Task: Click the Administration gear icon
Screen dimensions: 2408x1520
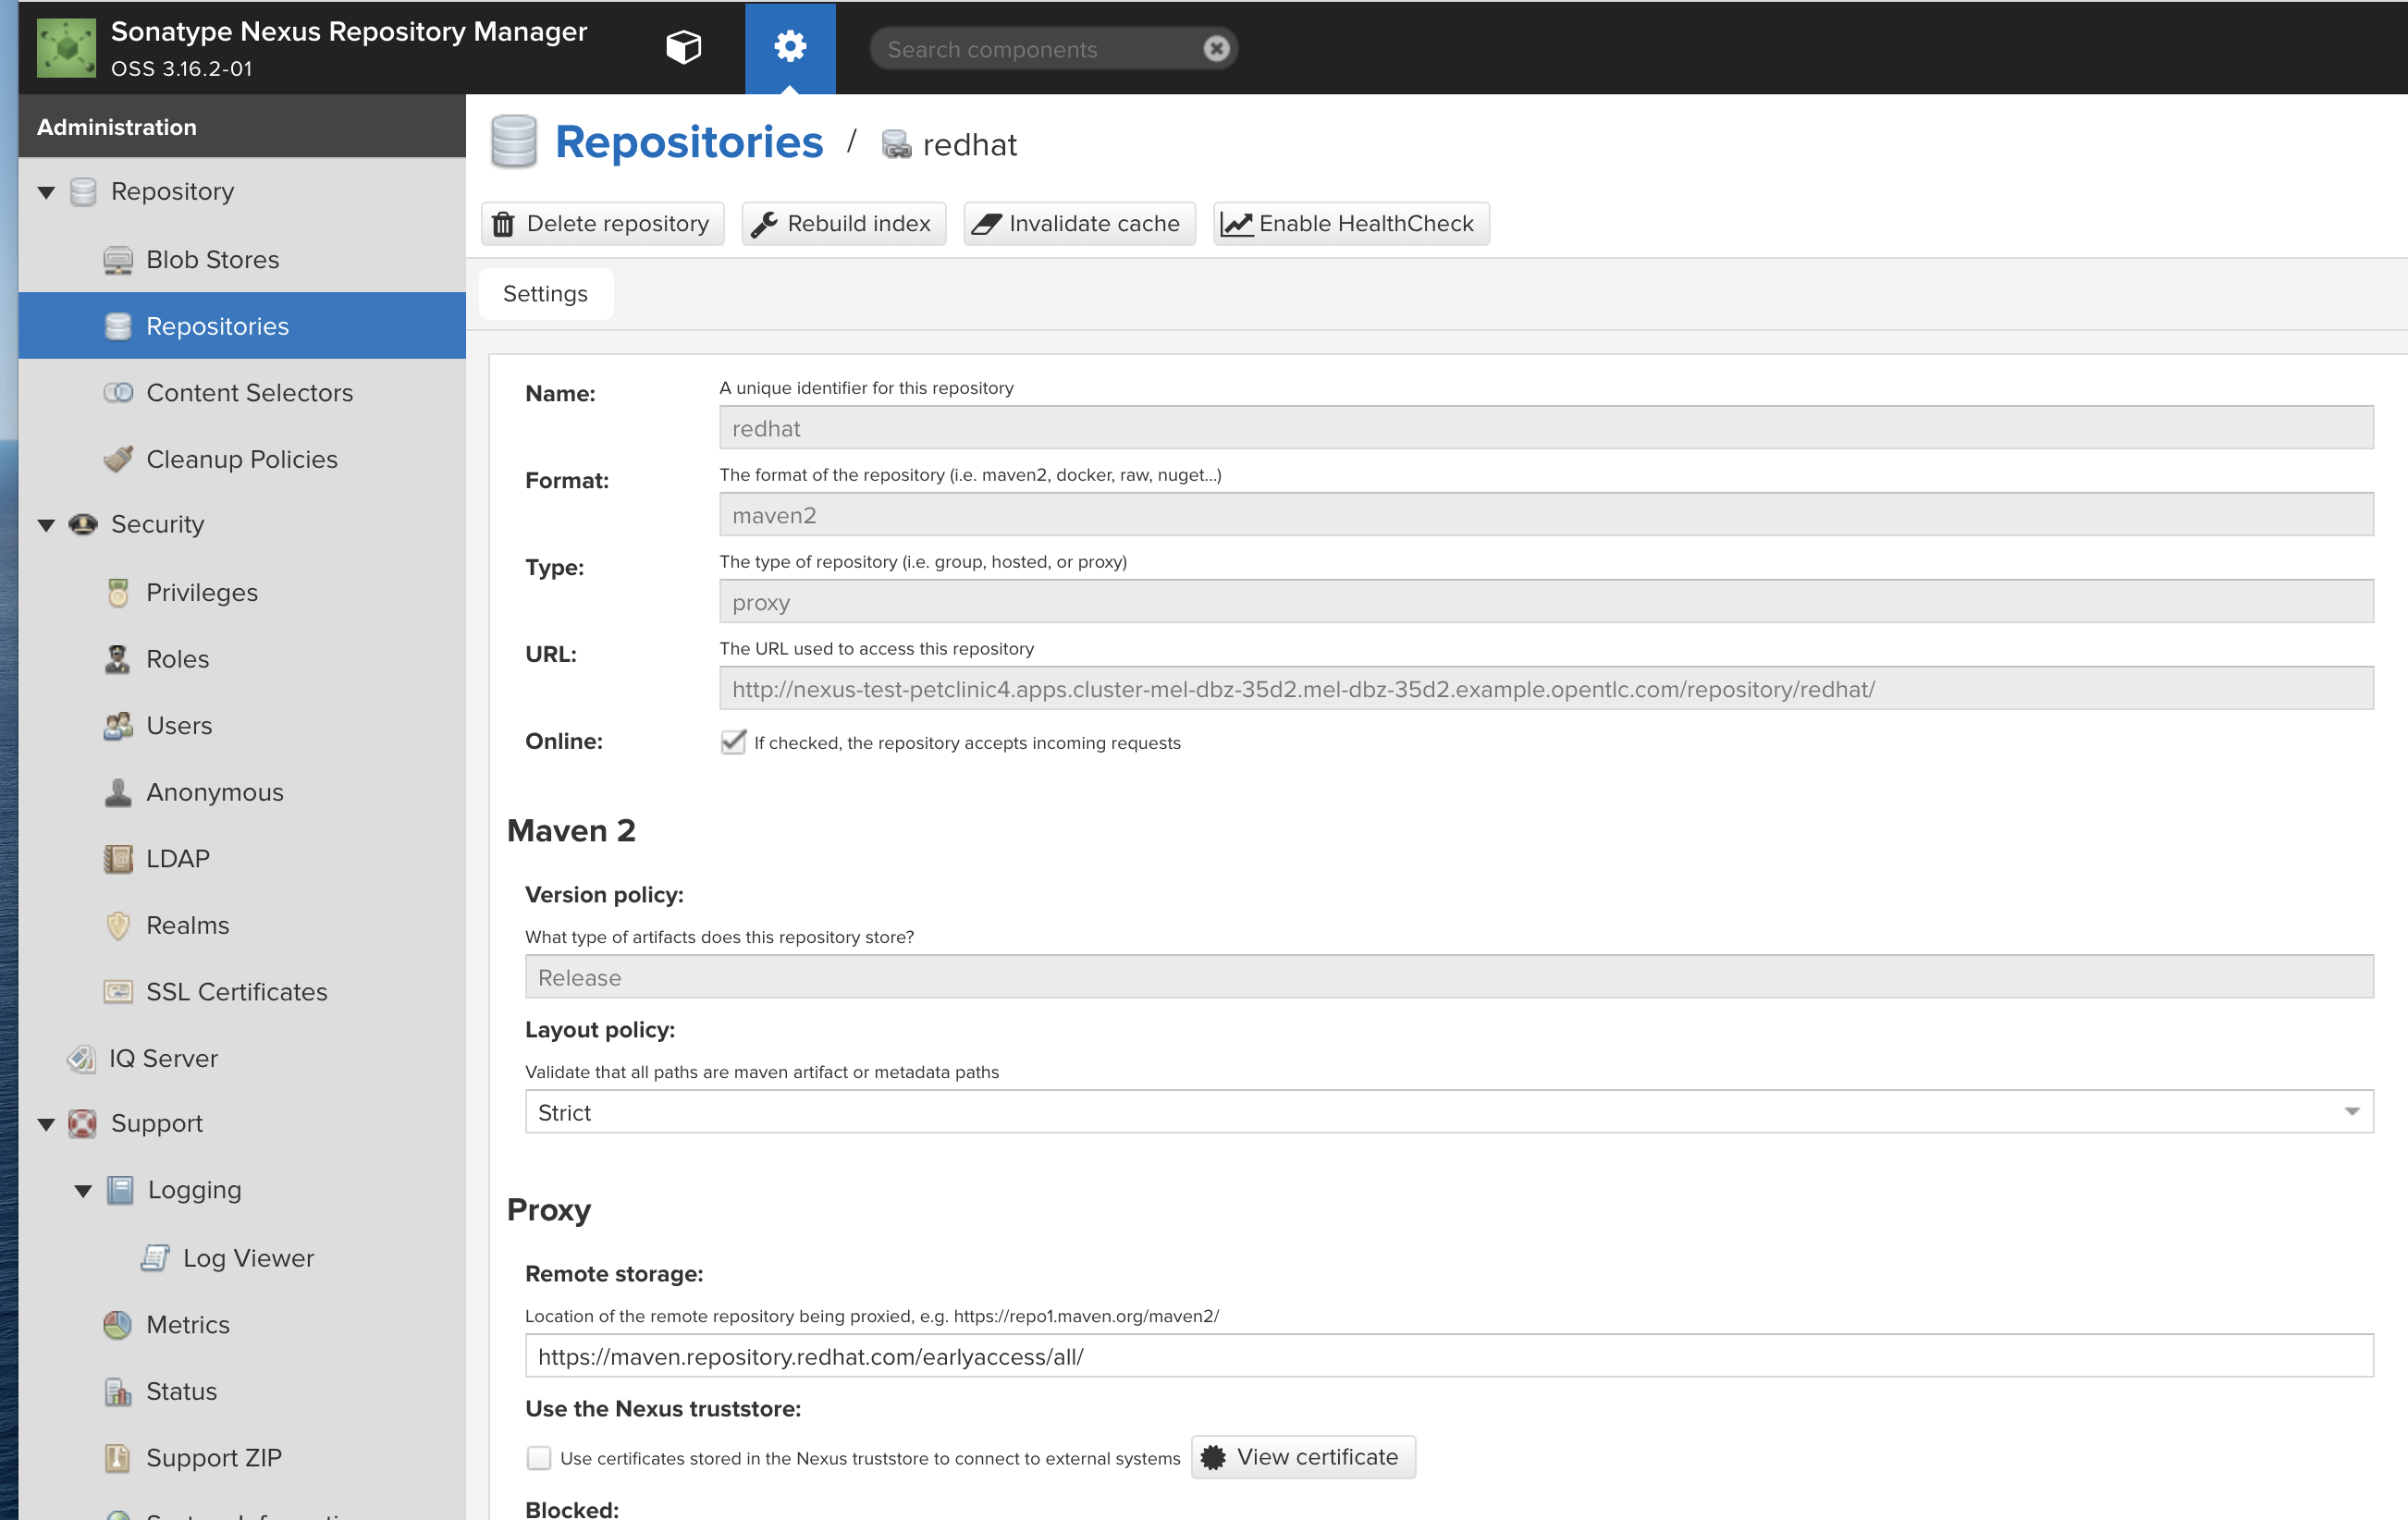Action: [x=789, y=47]
